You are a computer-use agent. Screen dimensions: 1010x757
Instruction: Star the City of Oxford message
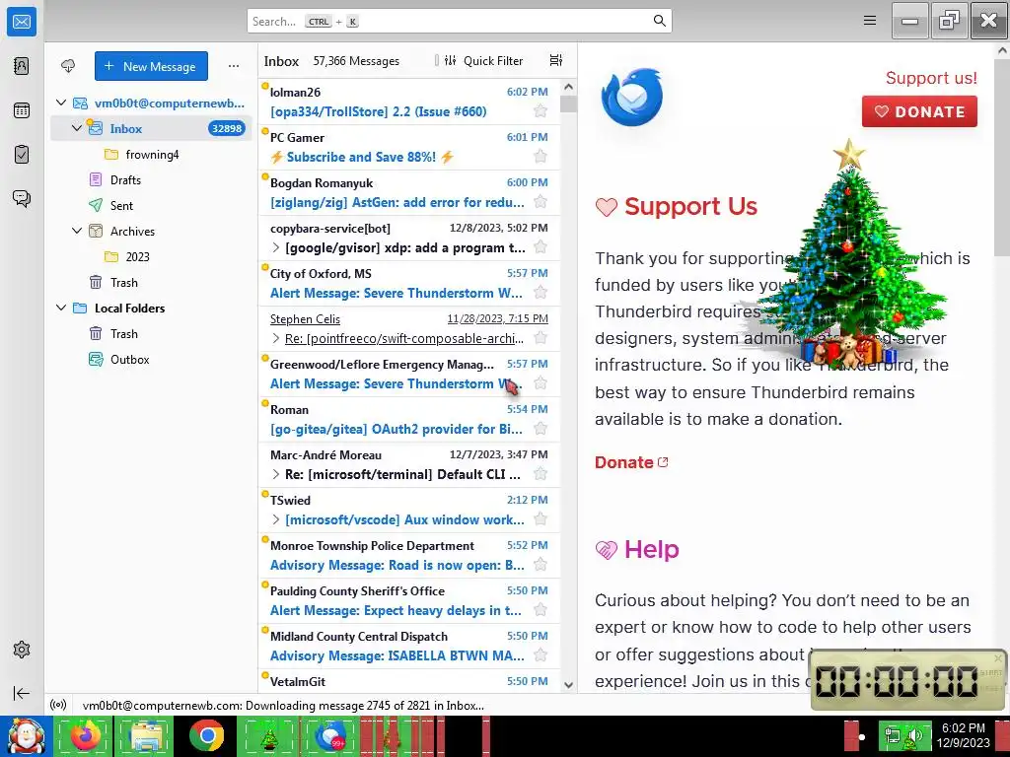click(x=541, y=292)
